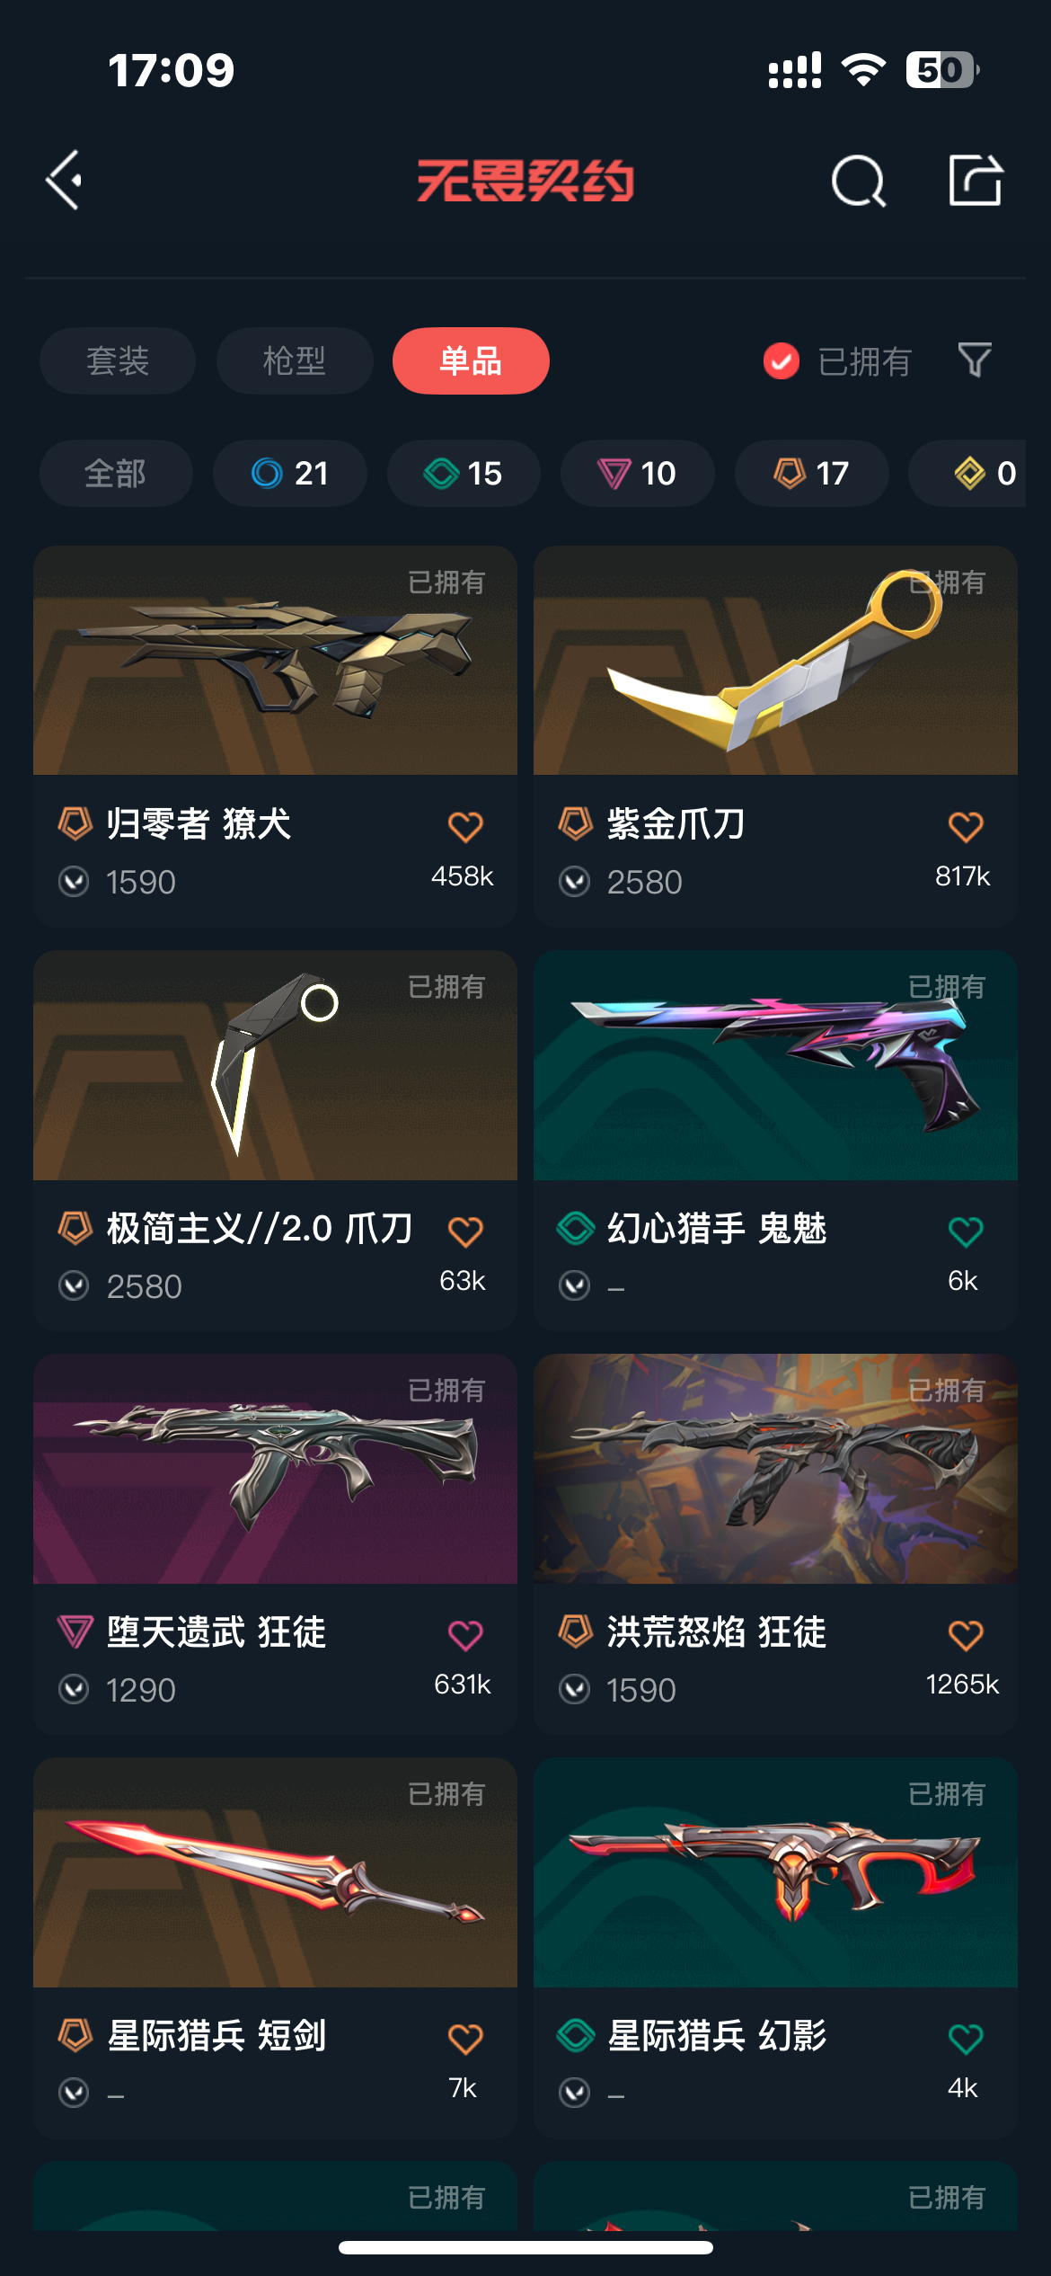Switch to the 枪型 tab

[295, 361]
